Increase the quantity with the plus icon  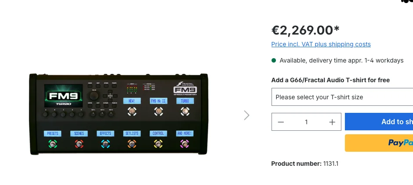tap(332, 122)
